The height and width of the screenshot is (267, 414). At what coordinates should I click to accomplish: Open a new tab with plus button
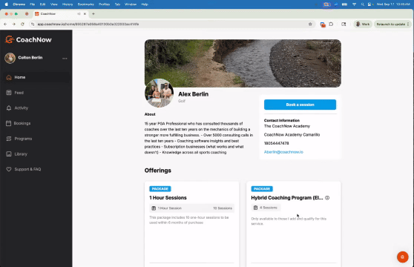click(93, 13)
